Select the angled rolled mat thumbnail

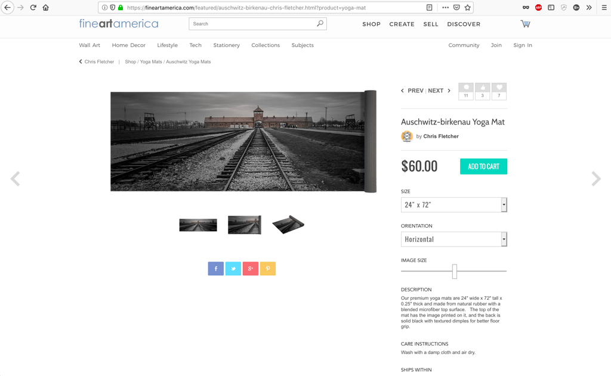[288, 225]
